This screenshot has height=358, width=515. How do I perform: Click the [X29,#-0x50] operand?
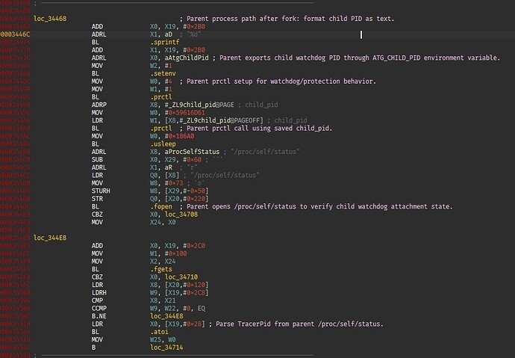click(187, 191)
